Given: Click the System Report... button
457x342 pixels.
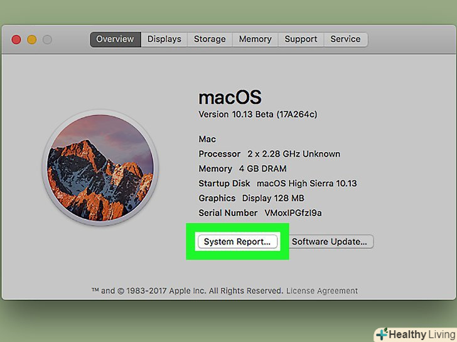Looking at the screenshot, I should pos(237,241).
